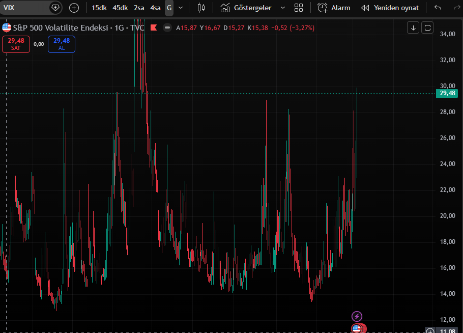
Task: Click the 20,00 price scale label
Action: 447,216
